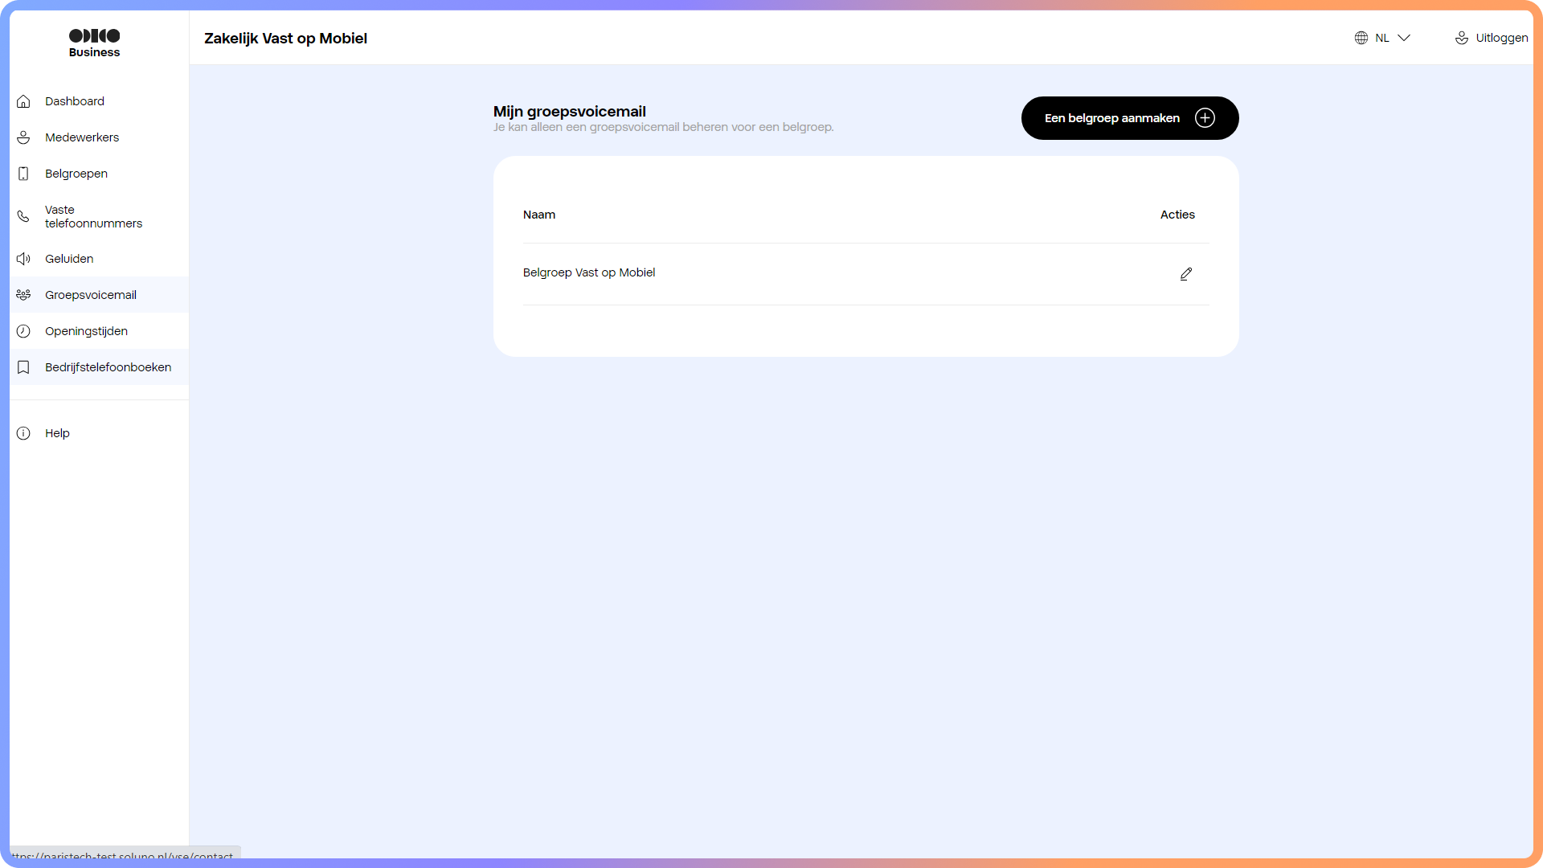1543x868 pixels.
Task: Open Medewerkers via the sidebar icon
Action: point(23,137)
